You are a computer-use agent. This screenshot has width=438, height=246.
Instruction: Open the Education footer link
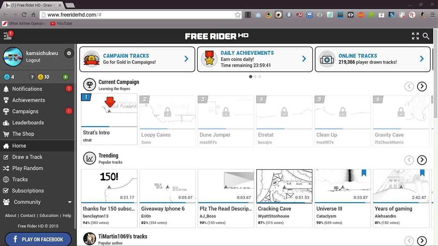tap(49, 216)
